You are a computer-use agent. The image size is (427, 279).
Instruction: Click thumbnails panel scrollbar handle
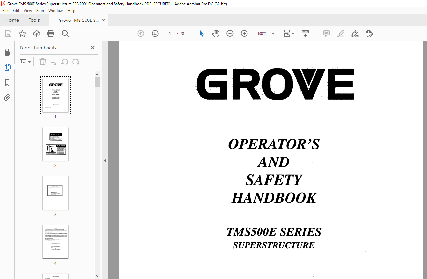pos(97,82)
